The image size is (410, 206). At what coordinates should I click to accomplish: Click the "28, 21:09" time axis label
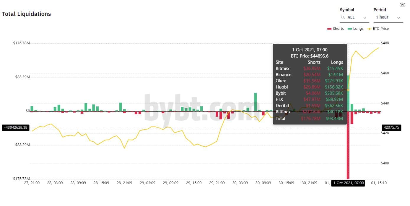(124, 183)
